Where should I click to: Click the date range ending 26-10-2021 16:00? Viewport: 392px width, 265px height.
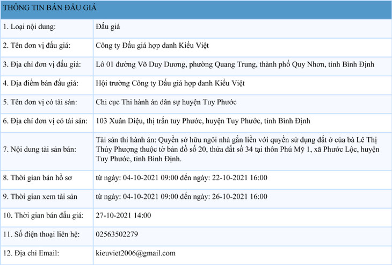pyautogui.click(x=181, y=196)
